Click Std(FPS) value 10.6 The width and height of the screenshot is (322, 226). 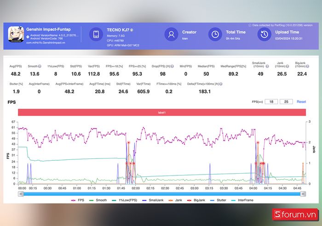coord(76,74)
